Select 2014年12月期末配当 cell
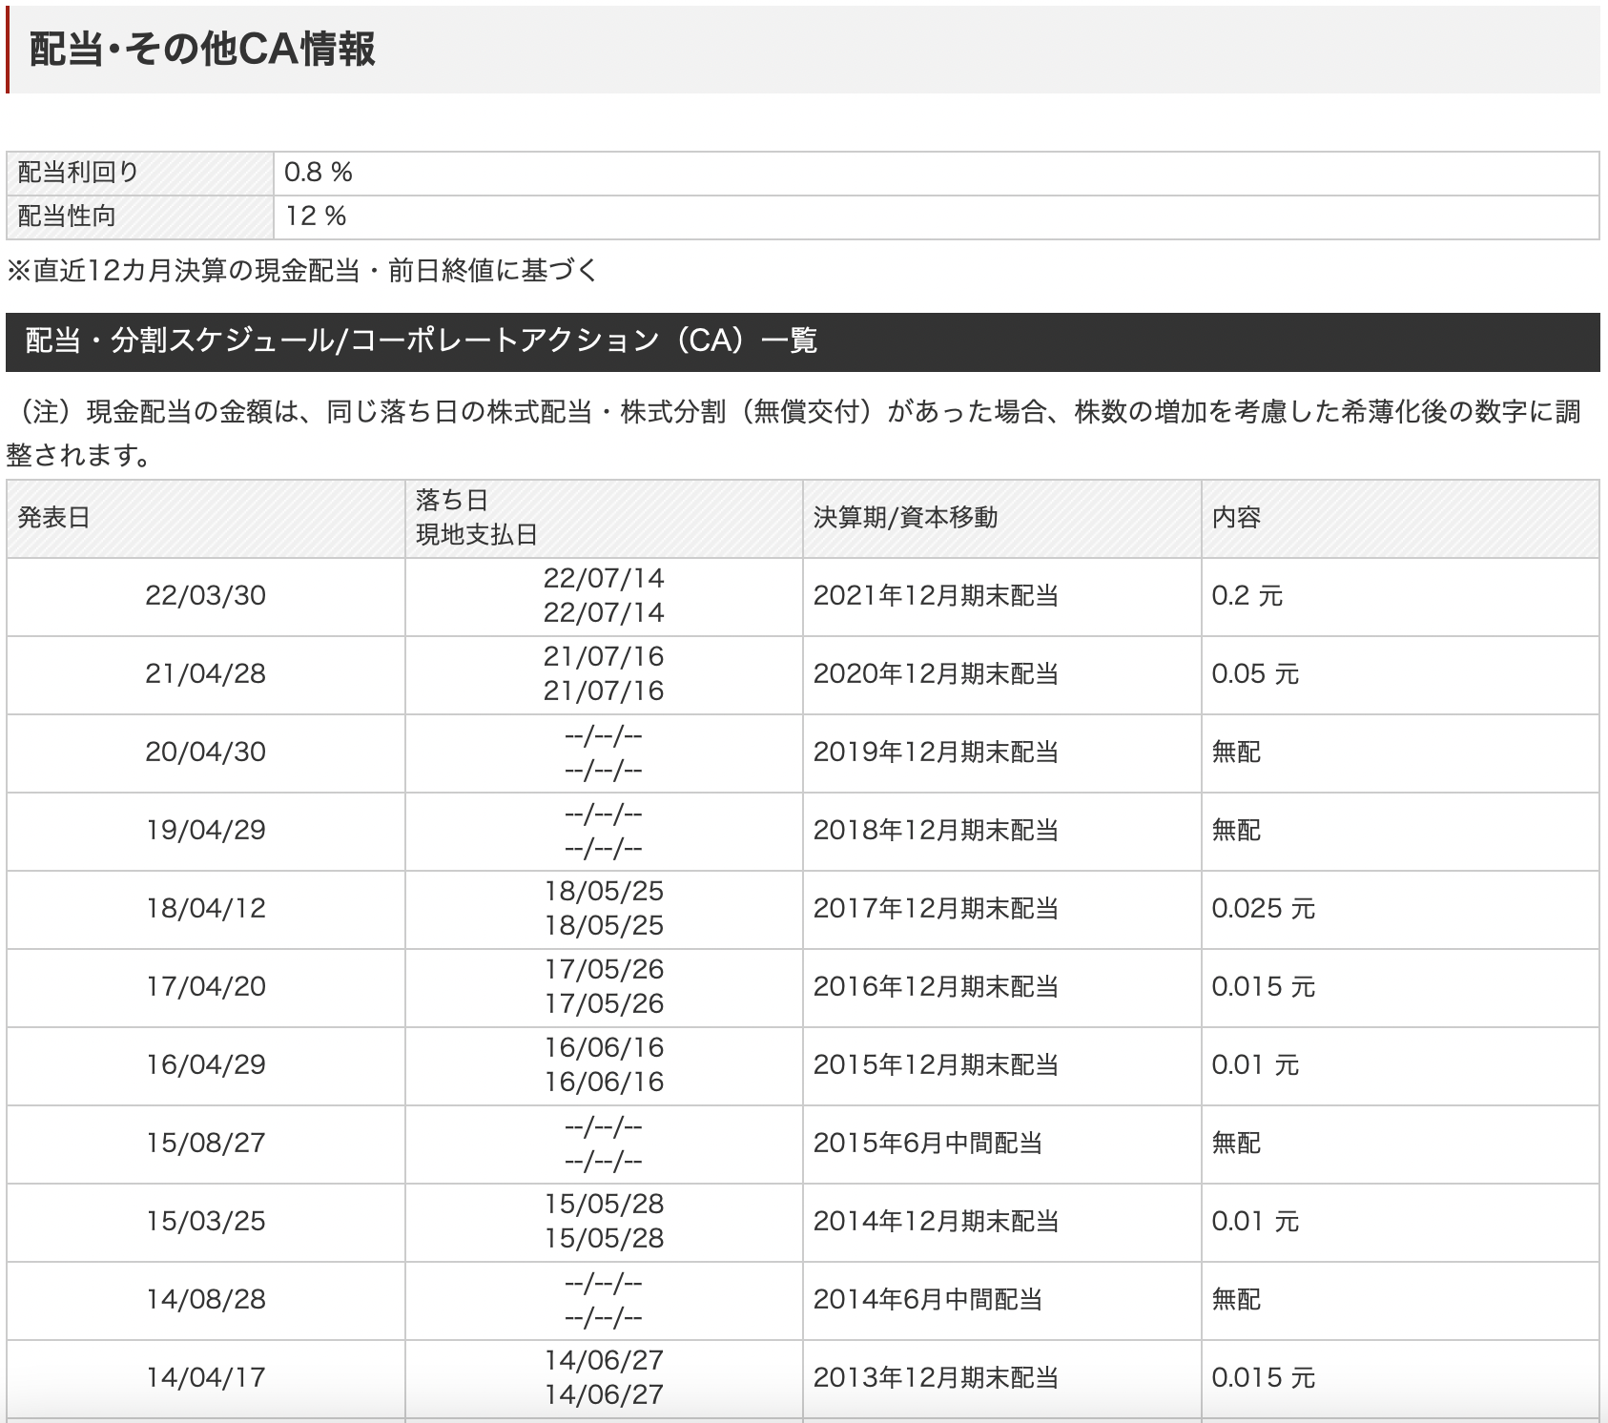 (1001, 1222)
